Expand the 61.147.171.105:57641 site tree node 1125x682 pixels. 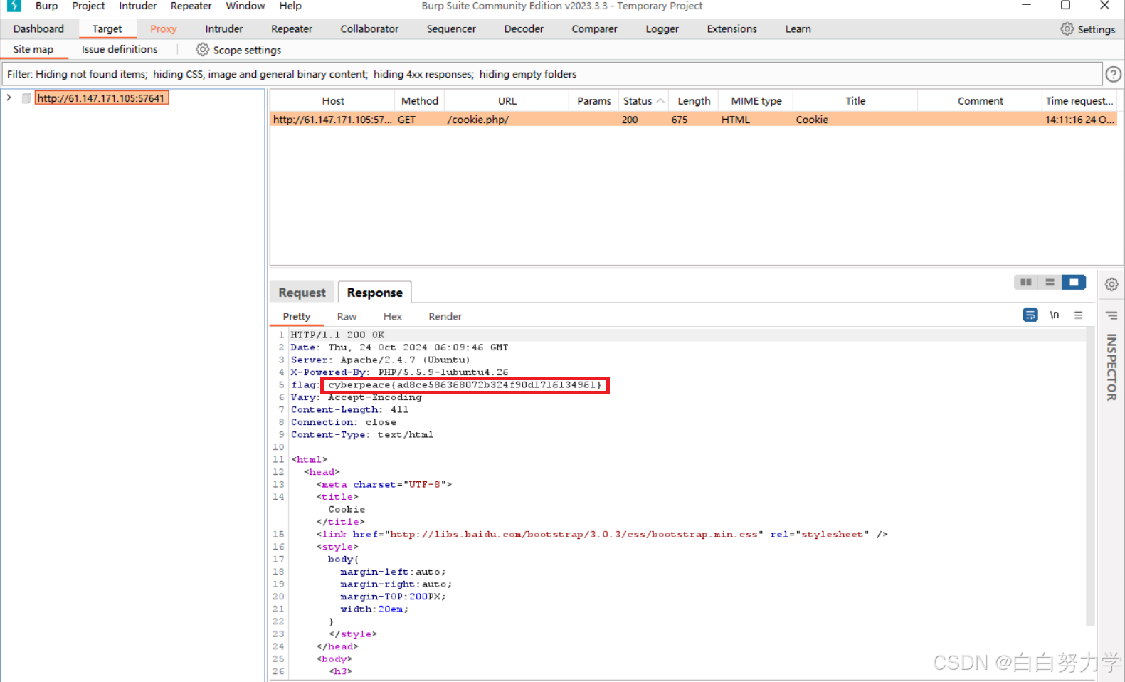coord(9,98)
